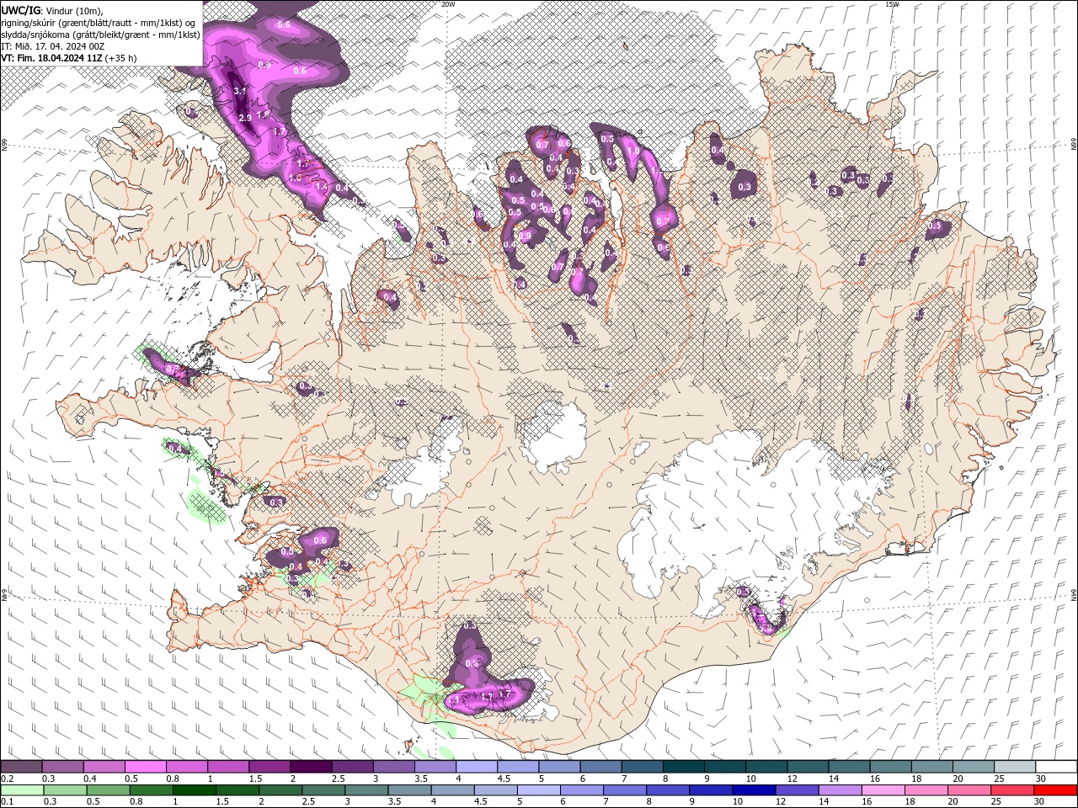Click the "rigning/skúrir" legend description line
This screenshot has width=1078, height=808.
(99, 22)
